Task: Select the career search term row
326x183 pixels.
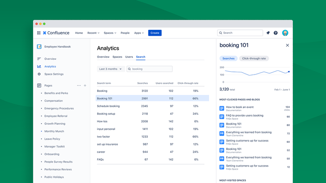Action: coord(150,152)
